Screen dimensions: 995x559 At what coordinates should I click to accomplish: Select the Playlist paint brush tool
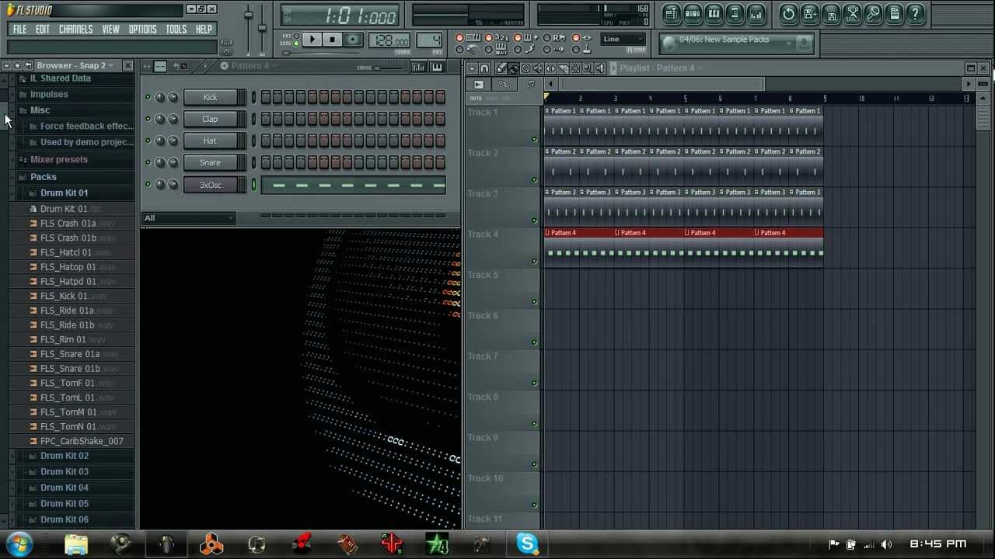click(x=513, y=68)
